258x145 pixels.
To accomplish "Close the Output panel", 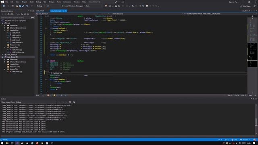I will click(x=256, y=99).
